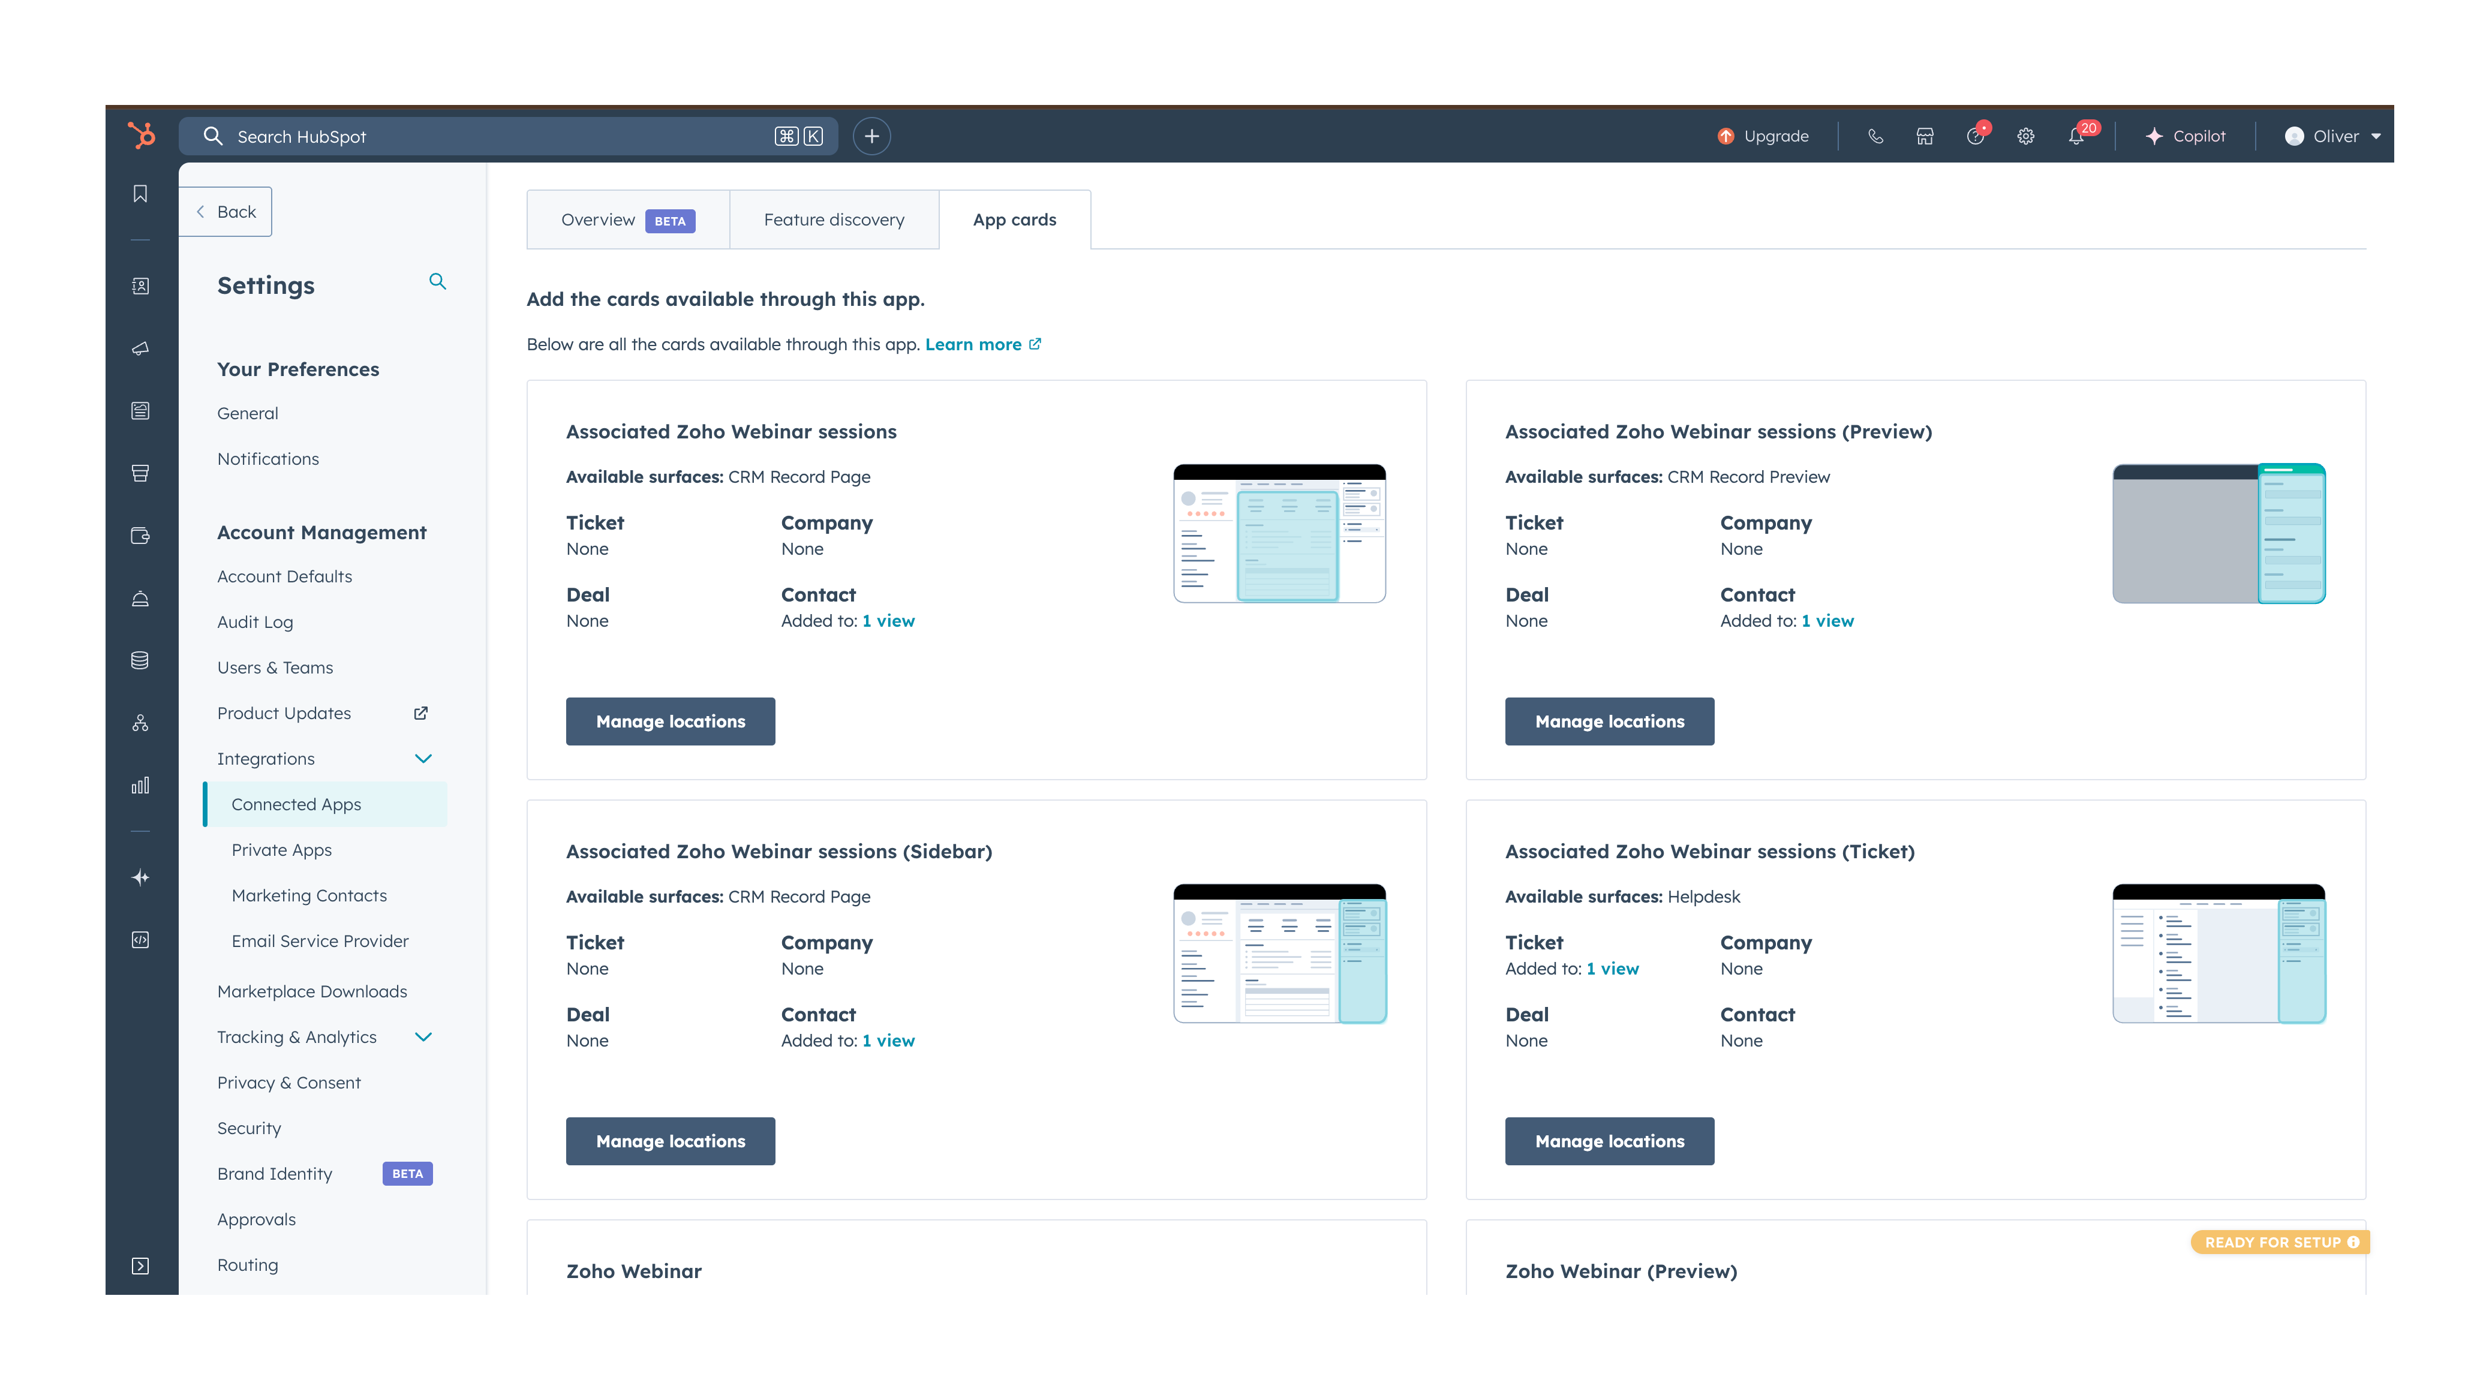Expand the Tracking & Analytics section
This screenshot has width=2480, height=1395.
click(423, 1037)
